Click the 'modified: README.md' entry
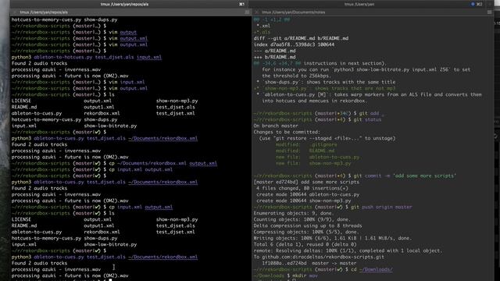Screen dimensions: 500x281 (x=305, y=151)
